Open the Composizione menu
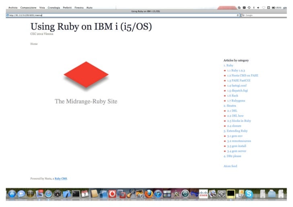Image resolution: width=293 pixels, height=207 pixels. click(29, 8)
